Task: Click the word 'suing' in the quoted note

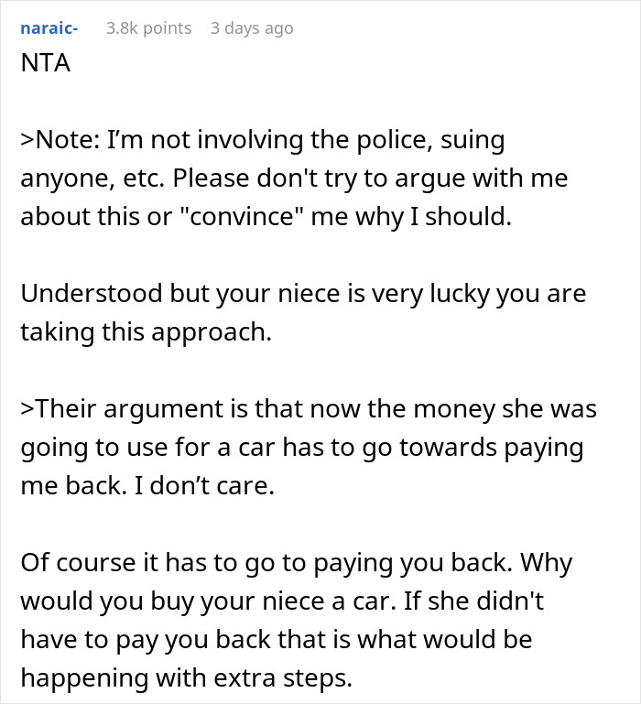Action: tap(472, 142)
